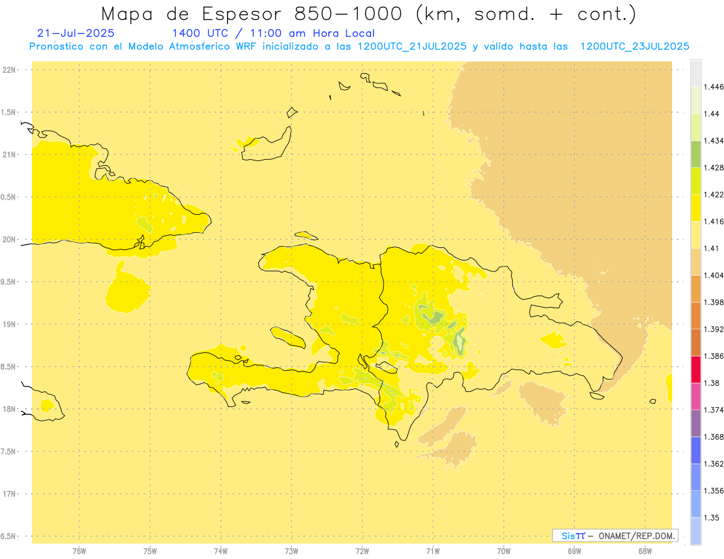The image size is (724, 559).
Task: Pick the purple legend swatch between 1.368 and 1.374
Action: tap(696, 423)
